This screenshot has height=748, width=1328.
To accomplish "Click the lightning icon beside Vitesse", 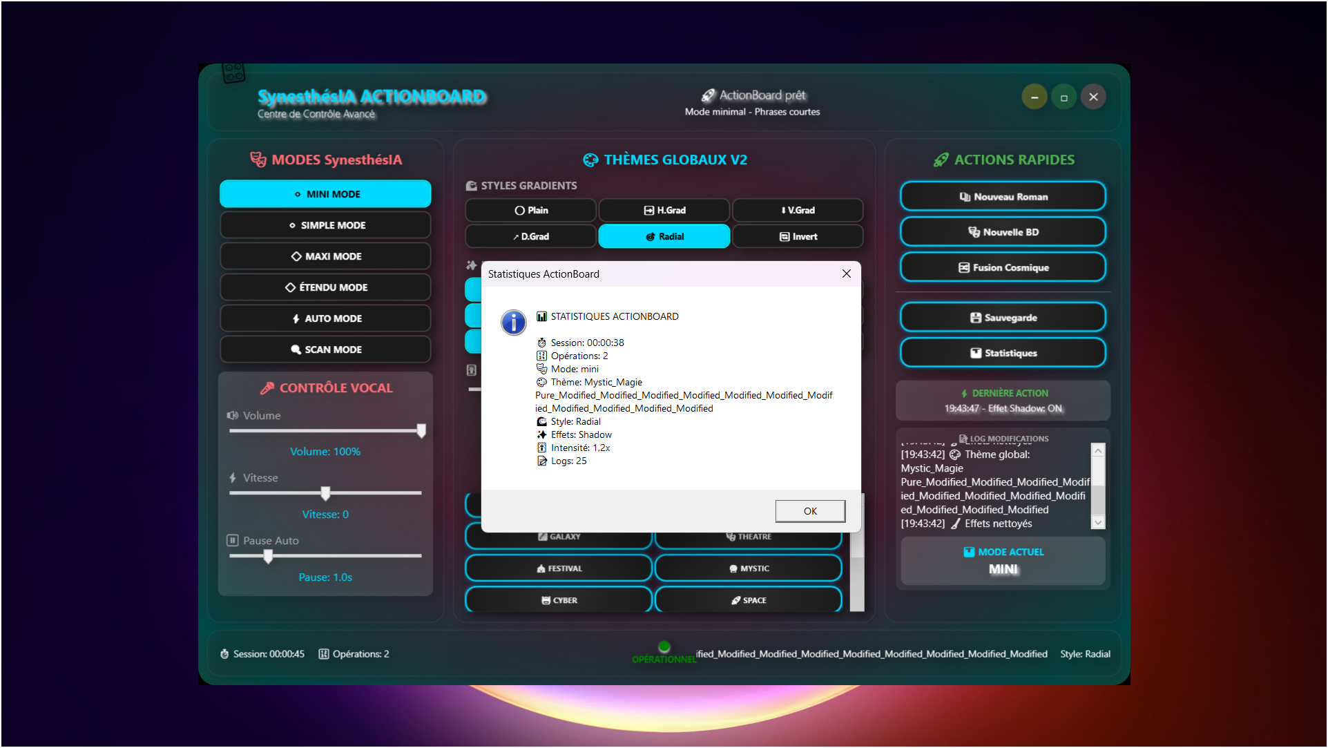I will pos(233,478).
